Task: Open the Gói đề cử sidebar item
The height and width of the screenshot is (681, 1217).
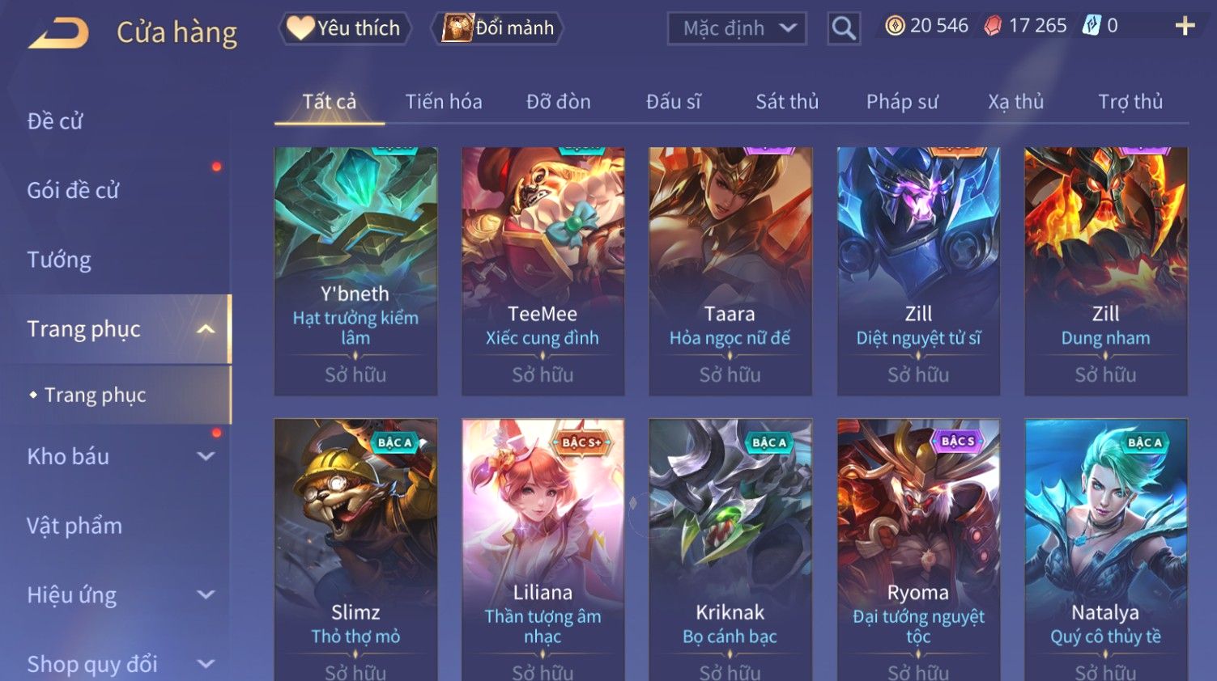Action: pyautogui.click(x=73, y=190)
